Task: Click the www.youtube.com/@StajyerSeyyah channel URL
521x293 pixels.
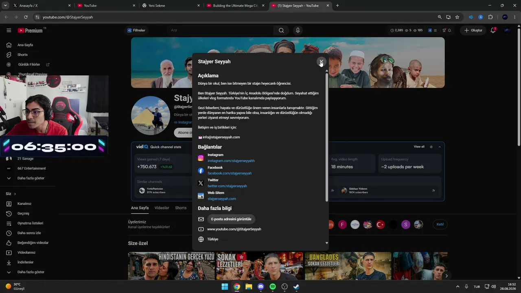Action: (234, 229)
